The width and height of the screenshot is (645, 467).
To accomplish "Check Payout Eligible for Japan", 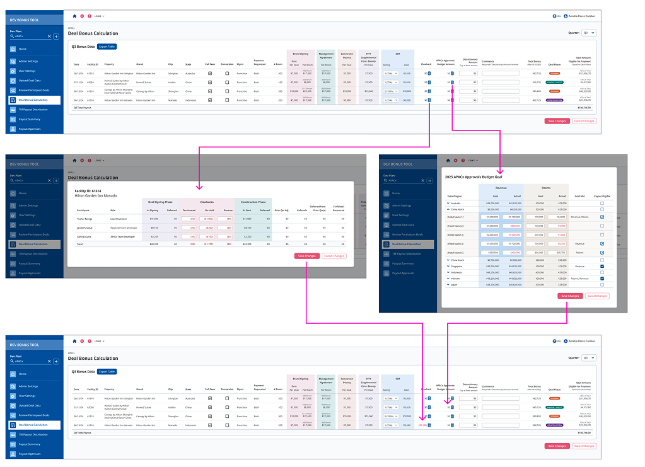I will point(601,284).
